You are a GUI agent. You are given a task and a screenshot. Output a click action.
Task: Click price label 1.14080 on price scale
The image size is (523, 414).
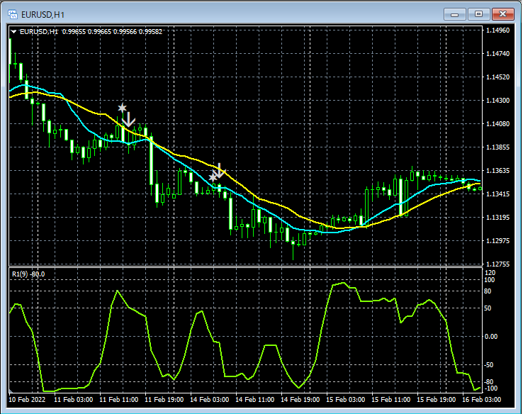point(498,124)
